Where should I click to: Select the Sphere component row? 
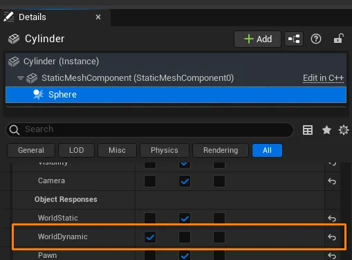[176, 95]
